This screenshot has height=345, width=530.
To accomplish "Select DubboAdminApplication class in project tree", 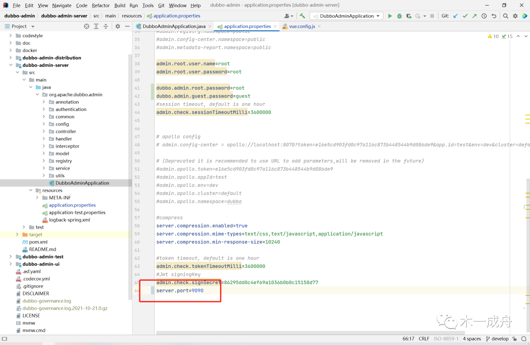I will click(x=82, y=183).
